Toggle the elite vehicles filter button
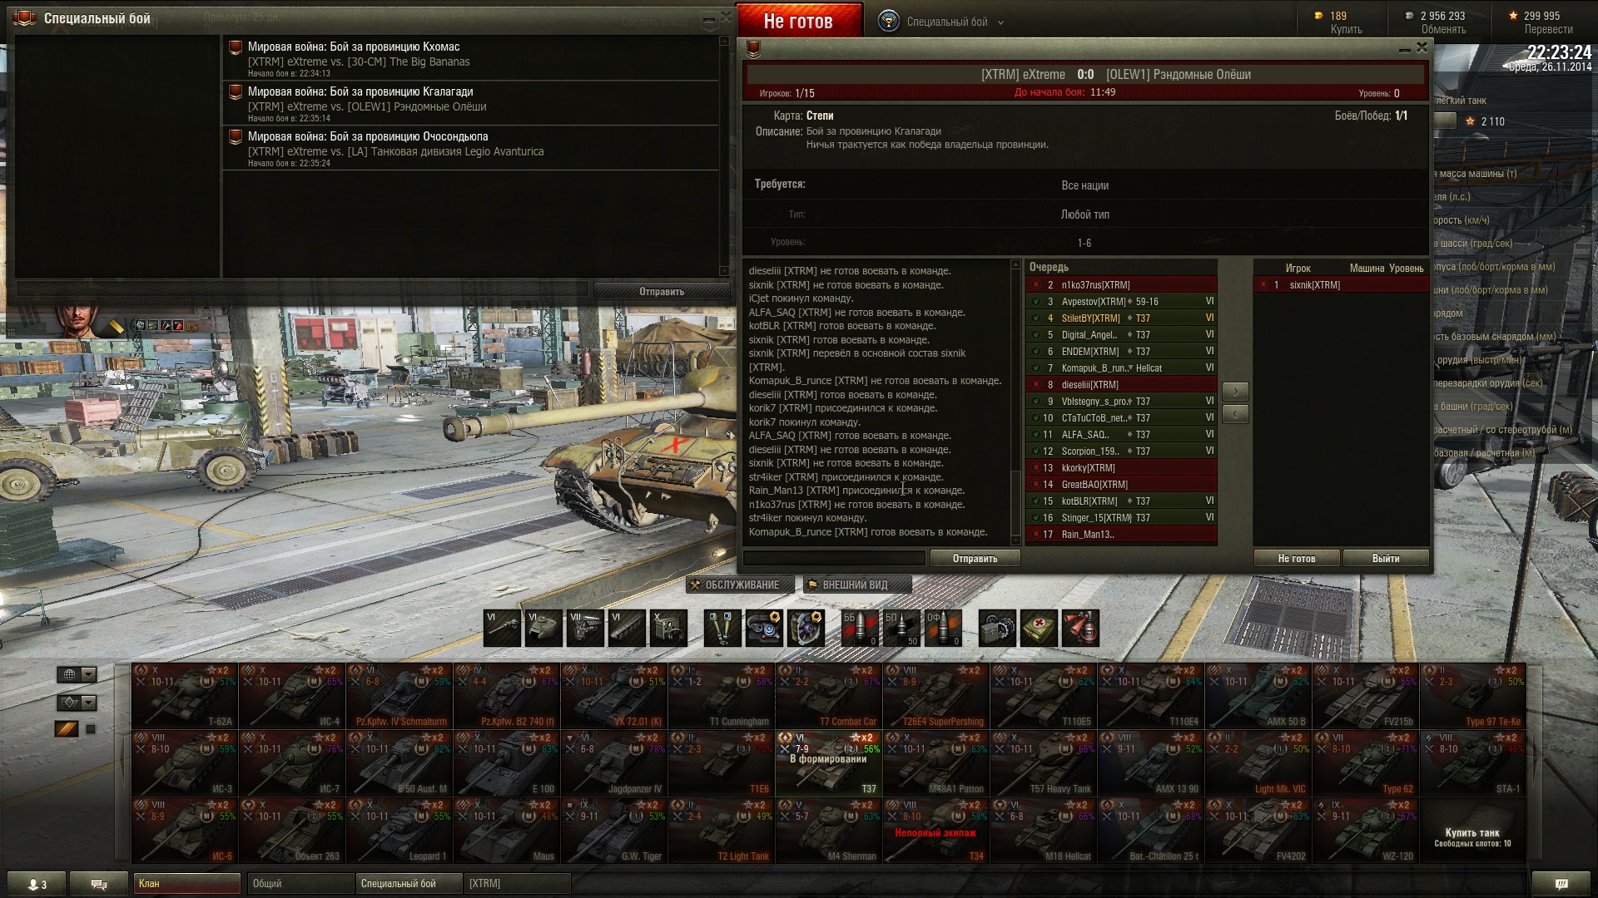1598x898 pixels. point(67,729)
